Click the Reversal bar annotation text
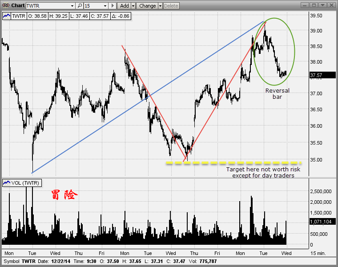The image size is (338, 267). coord(277,93)
